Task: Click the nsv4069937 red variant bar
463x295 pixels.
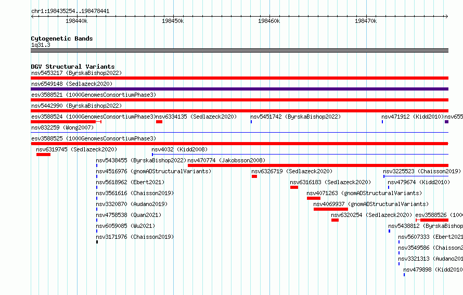Action: coord(331,209)
